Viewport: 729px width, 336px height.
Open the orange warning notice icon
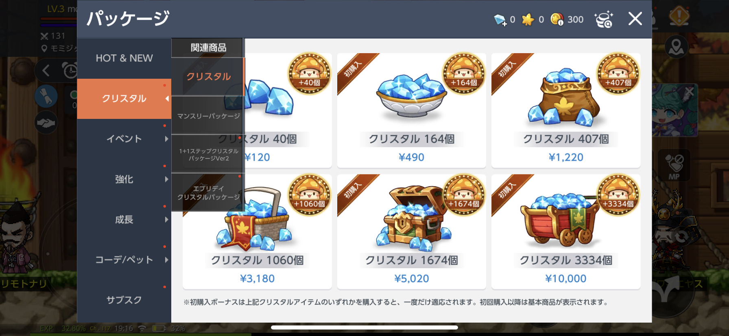point(679,17)
